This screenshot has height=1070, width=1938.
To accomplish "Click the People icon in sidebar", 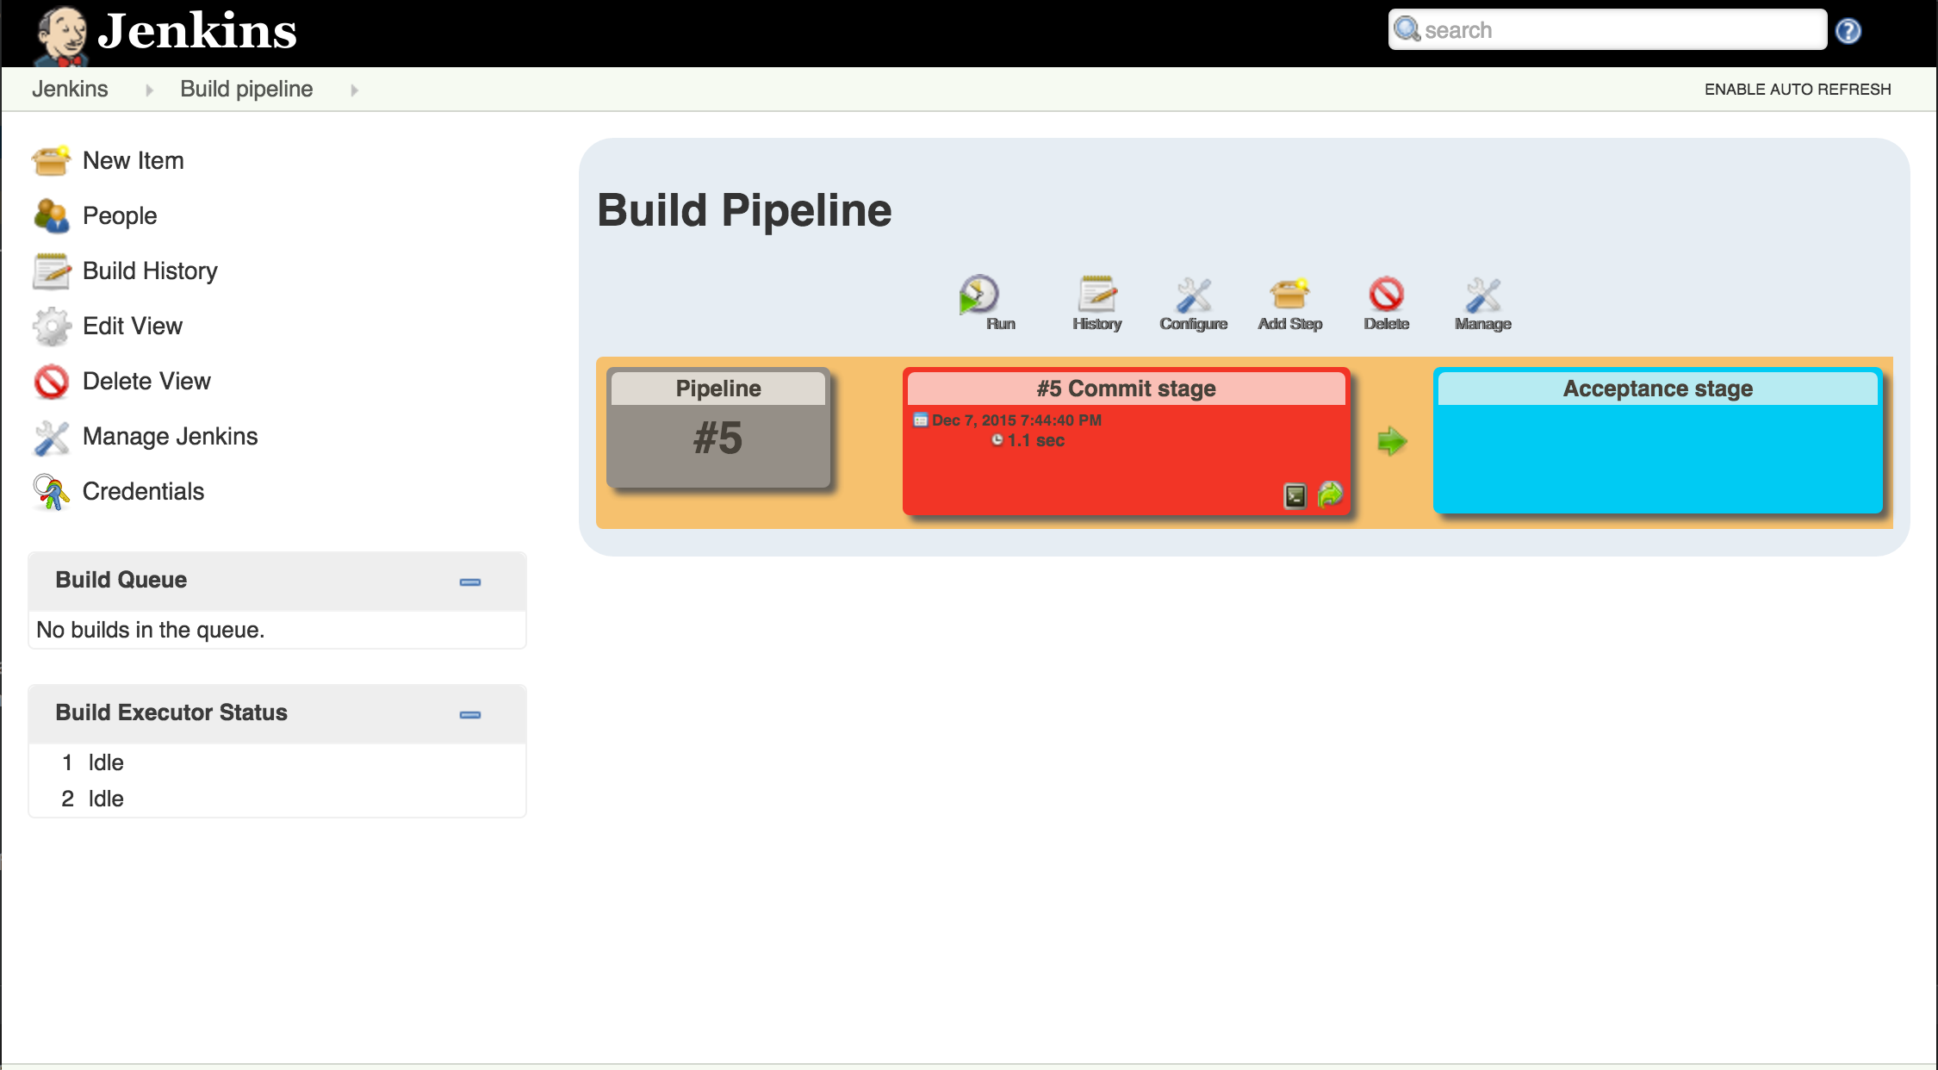I will pyautogui.click(x=51, y=215).
